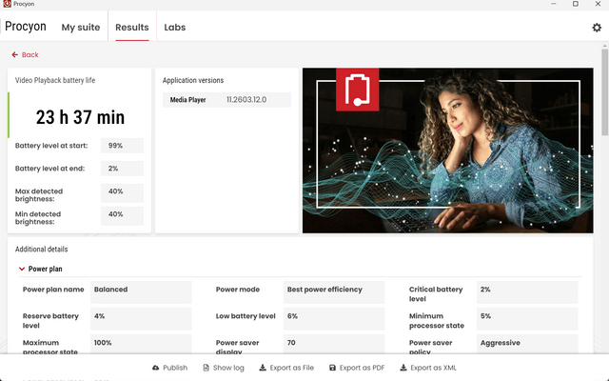This screenshot has height=381, width=609.
Task: Click the Power mode label
Action: point(238,290)
